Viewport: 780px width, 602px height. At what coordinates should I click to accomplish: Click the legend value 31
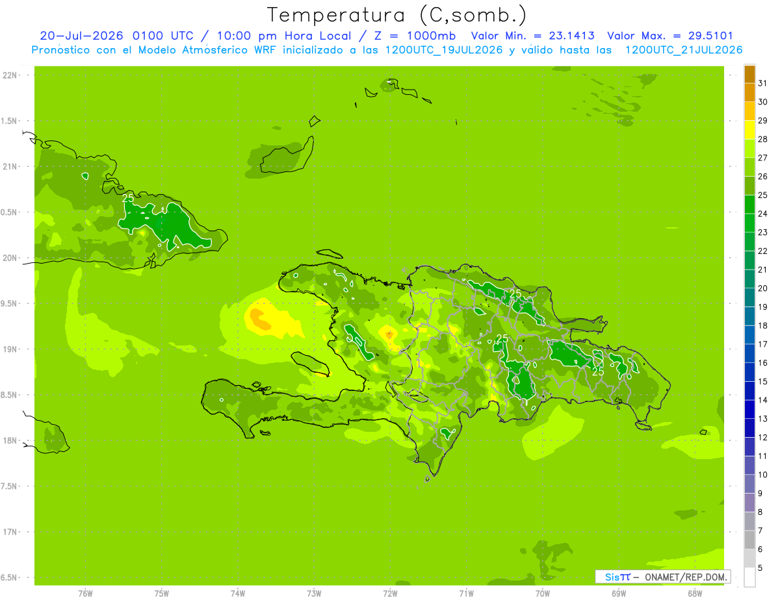coord(762,83)
